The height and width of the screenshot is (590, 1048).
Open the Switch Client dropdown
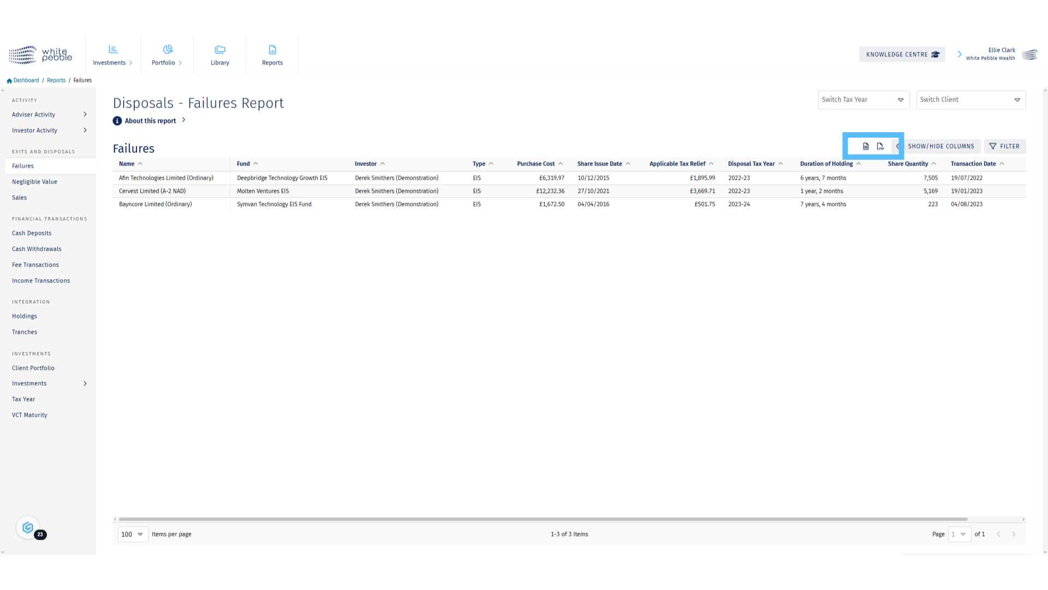pos(970,100)
